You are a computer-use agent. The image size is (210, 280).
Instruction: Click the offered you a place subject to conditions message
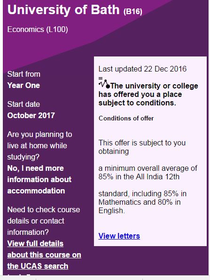(148, 94)
